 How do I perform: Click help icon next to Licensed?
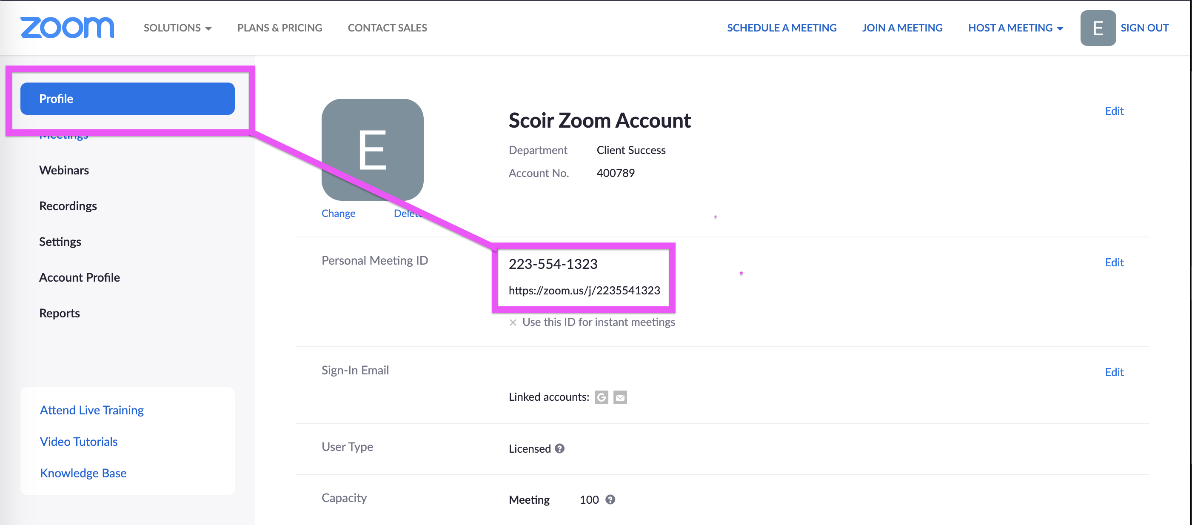tap(559, 448)
